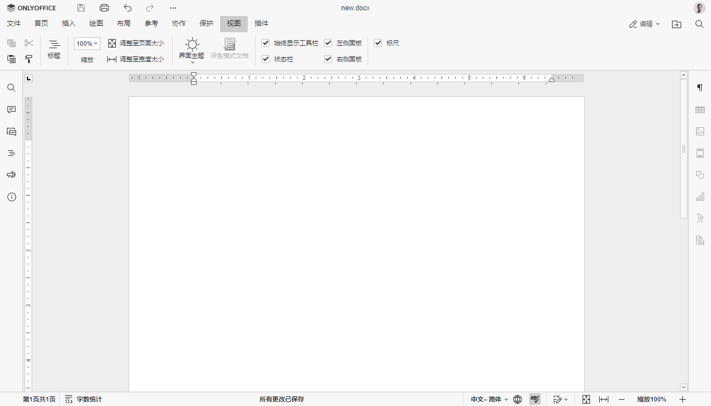Screen dimensions: 711x406
Task: Open 字数统计 word count
Action: click(83, 399)
